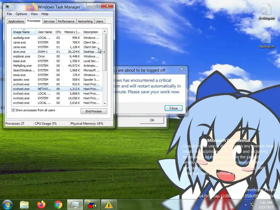Select csrss.exe row using 708 K
This screenshot has width=280, height=210.
click(57, 42)
